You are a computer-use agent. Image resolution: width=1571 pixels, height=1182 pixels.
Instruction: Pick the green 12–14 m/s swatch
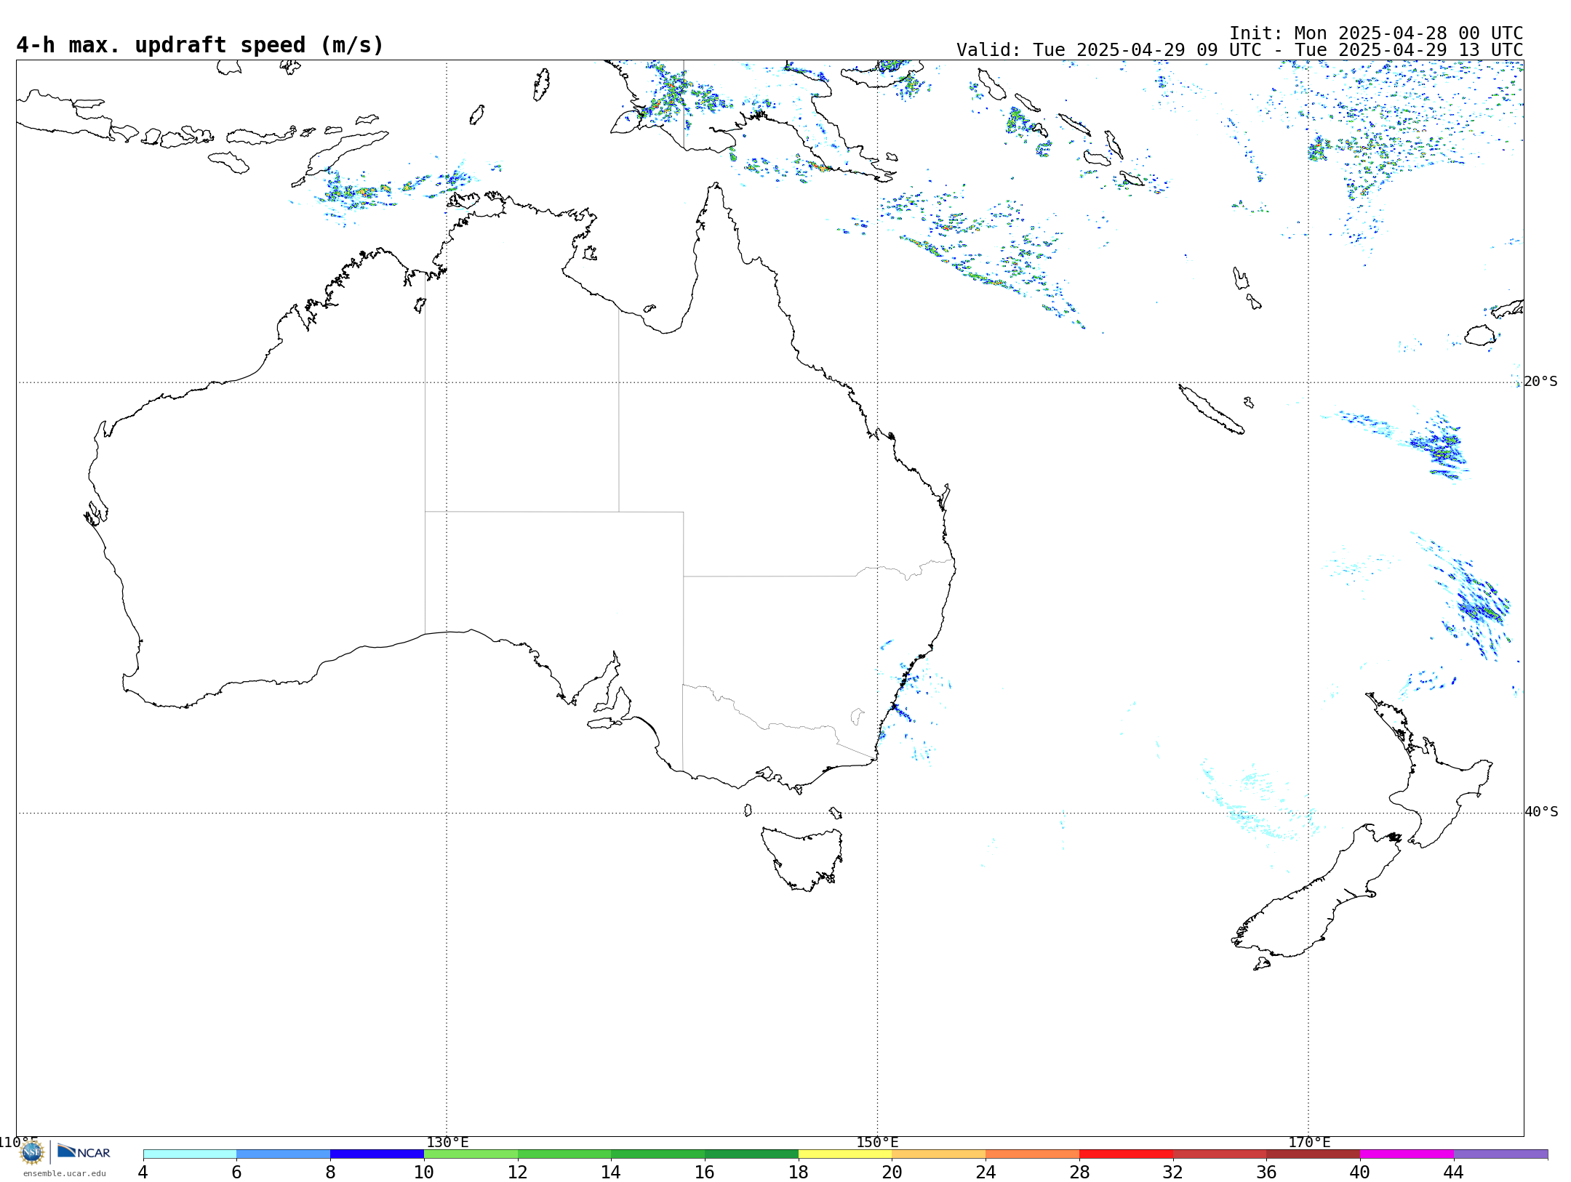(x=564, y=1154)
